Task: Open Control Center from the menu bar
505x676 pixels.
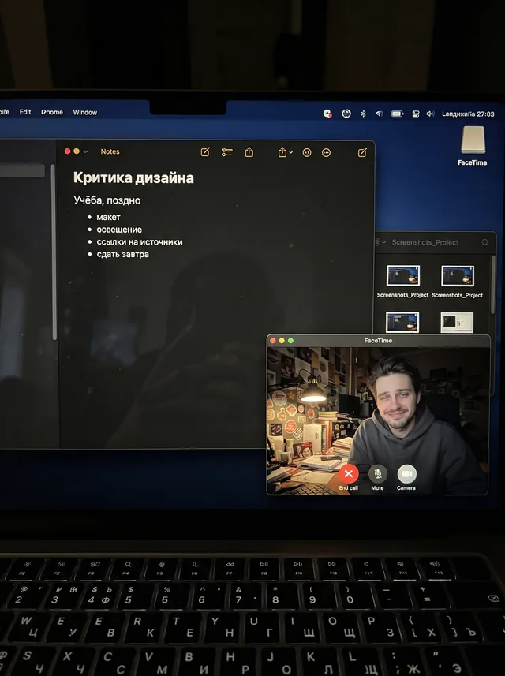Action: [416, 114]
